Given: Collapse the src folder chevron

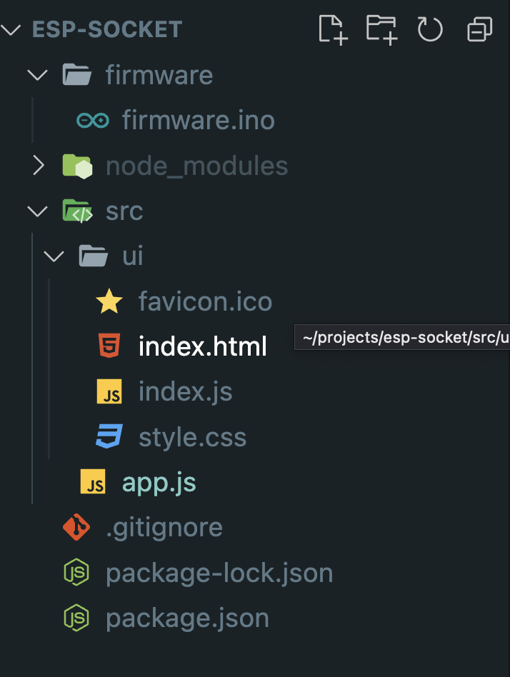Looking at the screenshot, I should [x=38, y=211].
